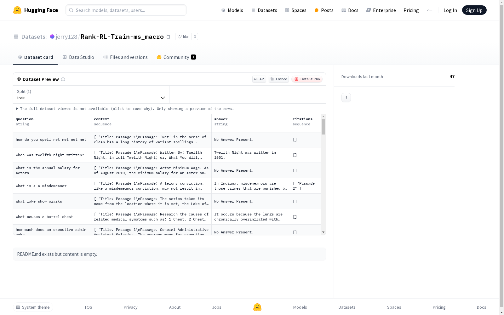Click the page scrollbar down arrow
This screenshot has height=315, width=504.
[501, 312]
